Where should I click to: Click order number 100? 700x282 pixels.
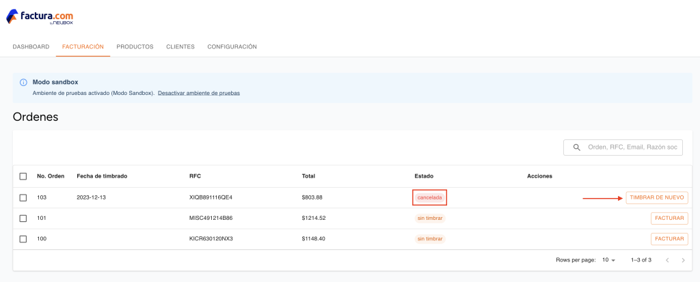point(42,239)
